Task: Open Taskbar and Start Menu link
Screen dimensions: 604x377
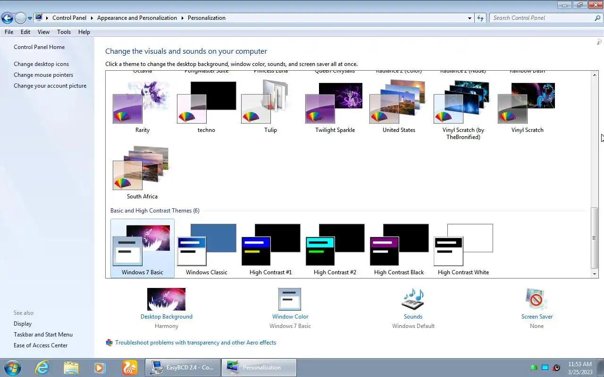Action: (x=43, y=335)
